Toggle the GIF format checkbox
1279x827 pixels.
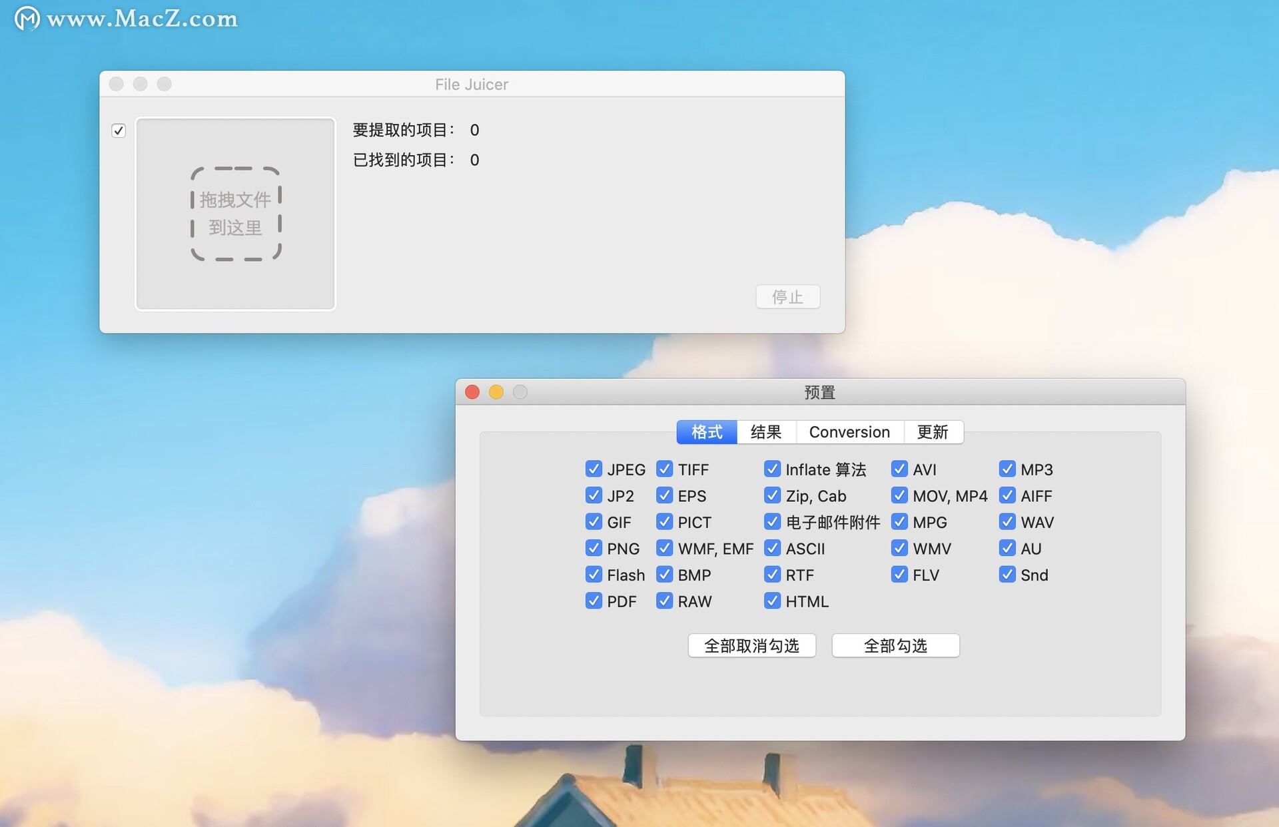(591, 521)
